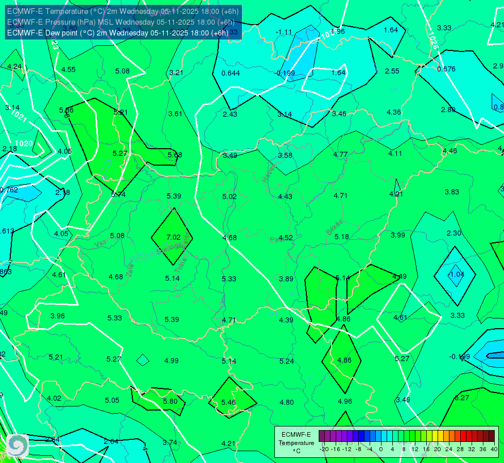Click the 3.99 temperature value
The height and width of the screenshot is (463, 504).
397,235
